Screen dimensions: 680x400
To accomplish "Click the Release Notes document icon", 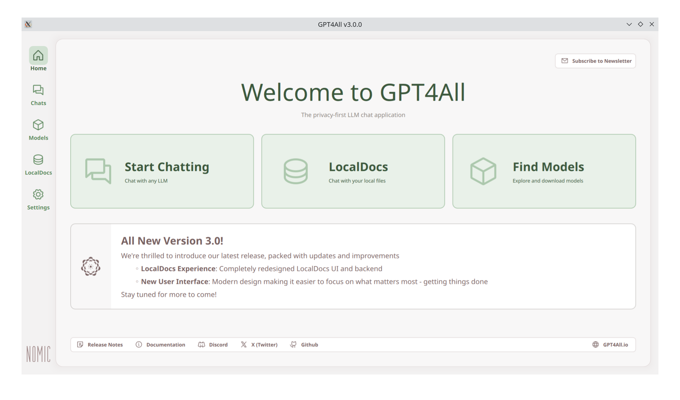I will click(x=80, y=345).
